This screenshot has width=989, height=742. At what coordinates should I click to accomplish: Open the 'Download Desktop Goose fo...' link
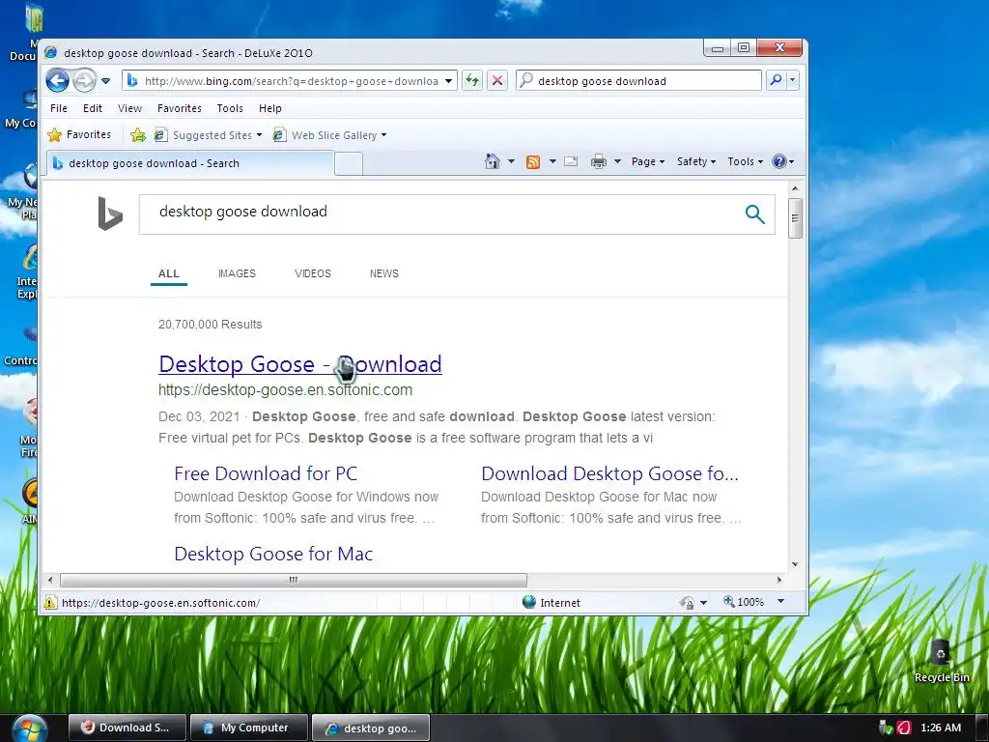609,473
